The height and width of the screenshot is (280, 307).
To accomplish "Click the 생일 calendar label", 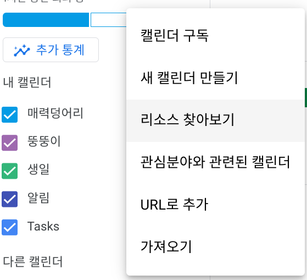I will [38, 169].
